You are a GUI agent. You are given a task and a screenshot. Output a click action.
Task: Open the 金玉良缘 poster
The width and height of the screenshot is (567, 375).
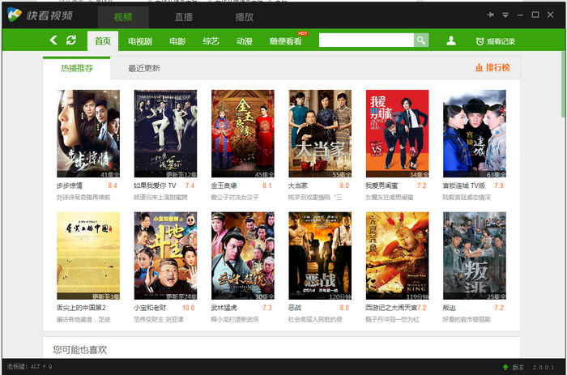coord(243,134)
